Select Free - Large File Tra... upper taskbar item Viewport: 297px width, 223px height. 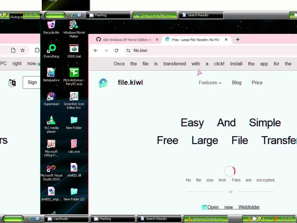pyautogui.click(x=155, y=15)
